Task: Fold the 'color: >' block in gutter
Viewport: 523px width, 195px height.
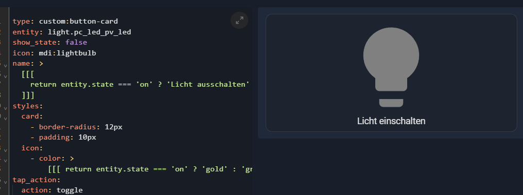Action: (x=5, y=161)
